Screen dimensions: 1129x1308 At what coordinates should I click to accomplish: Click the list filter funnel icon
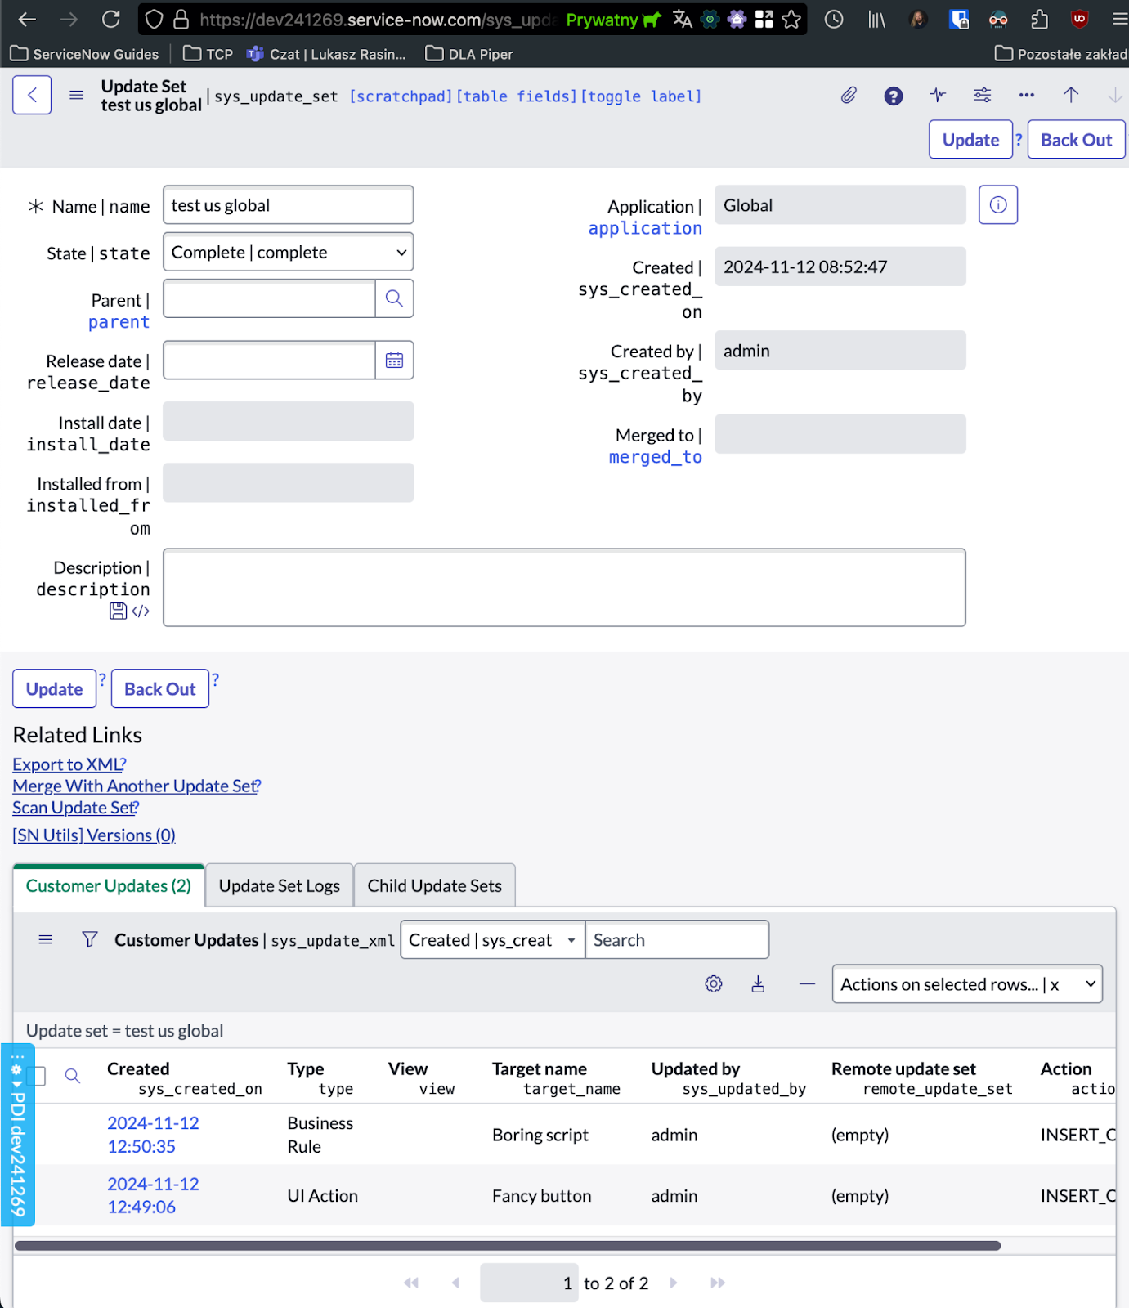[90, 940]
